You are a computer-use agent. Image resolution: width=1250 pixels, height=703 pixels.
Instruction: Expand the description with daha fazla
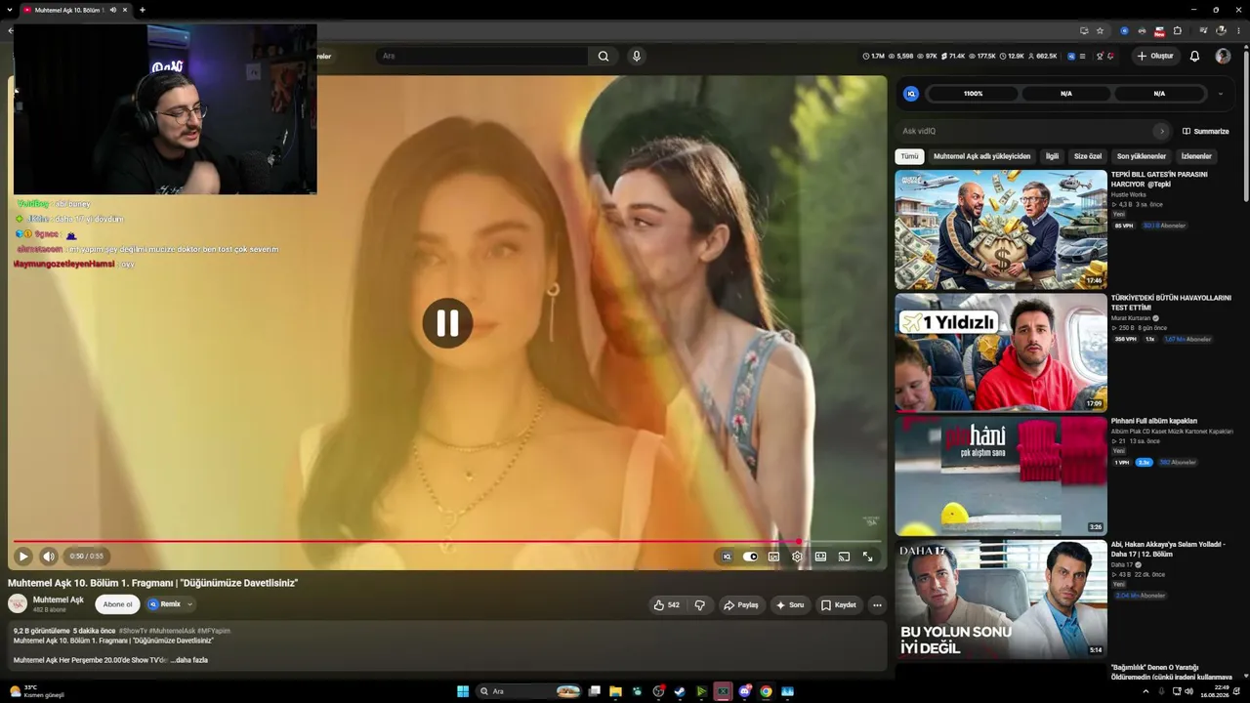point(189,660)
